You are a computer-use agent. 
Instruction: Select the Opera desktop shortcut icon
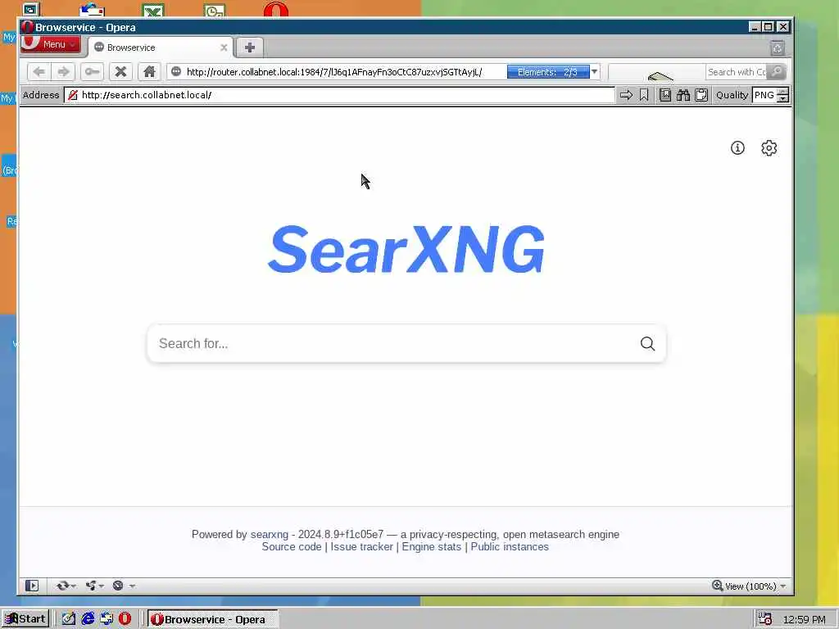pos(276,10)
